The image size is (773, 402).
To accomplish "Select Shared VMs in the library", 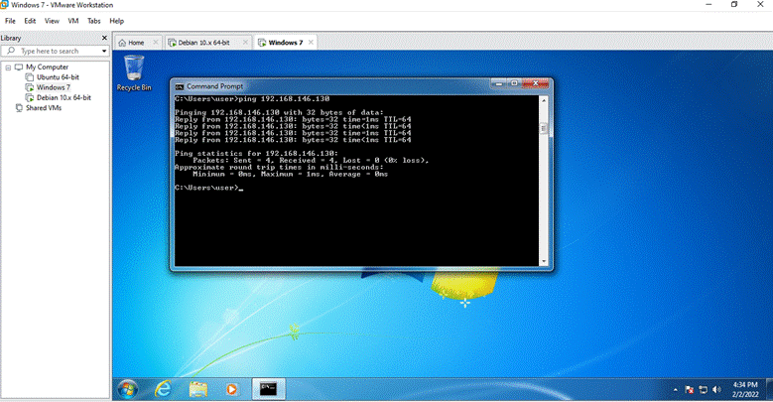I will click(x=44, y=107).
